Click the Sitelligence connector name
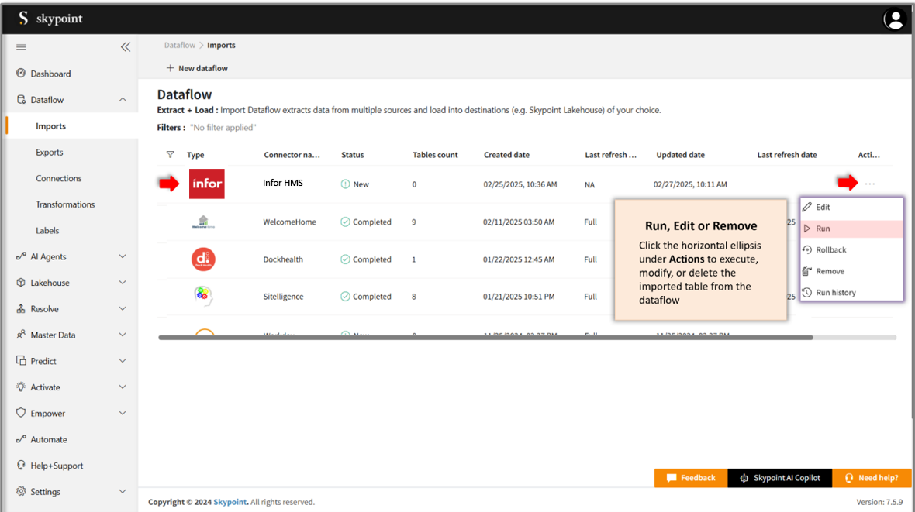This screenshot has height=512, width=915. (x=283, y=296)
